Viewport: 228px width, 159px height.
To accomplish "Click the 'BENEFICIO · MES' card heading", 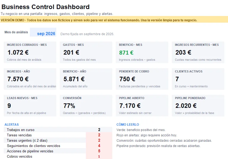I will 131,45.
